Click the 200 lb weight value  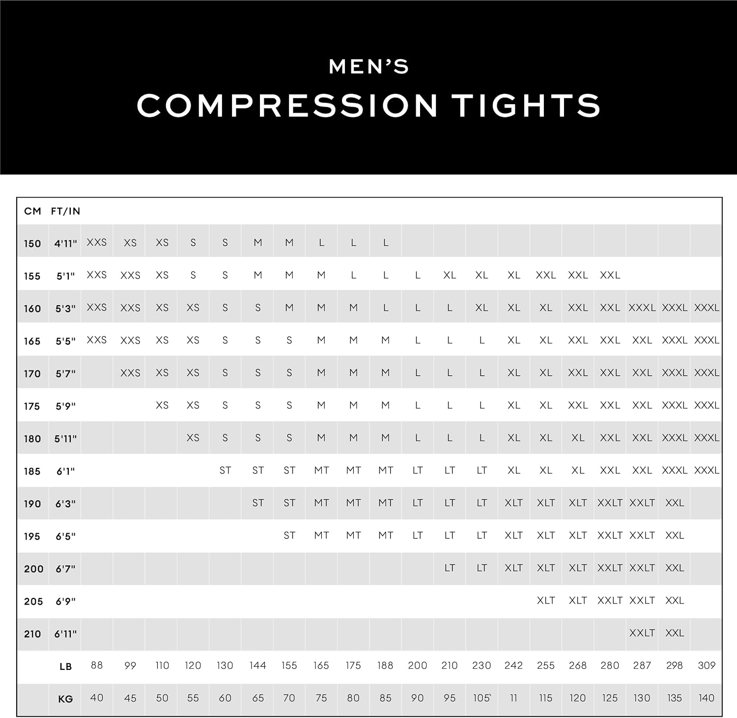pyautogui.click(x=418, y=665)
